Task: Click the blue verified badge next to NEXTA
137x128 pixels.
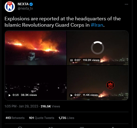Action: click(31, 4)
